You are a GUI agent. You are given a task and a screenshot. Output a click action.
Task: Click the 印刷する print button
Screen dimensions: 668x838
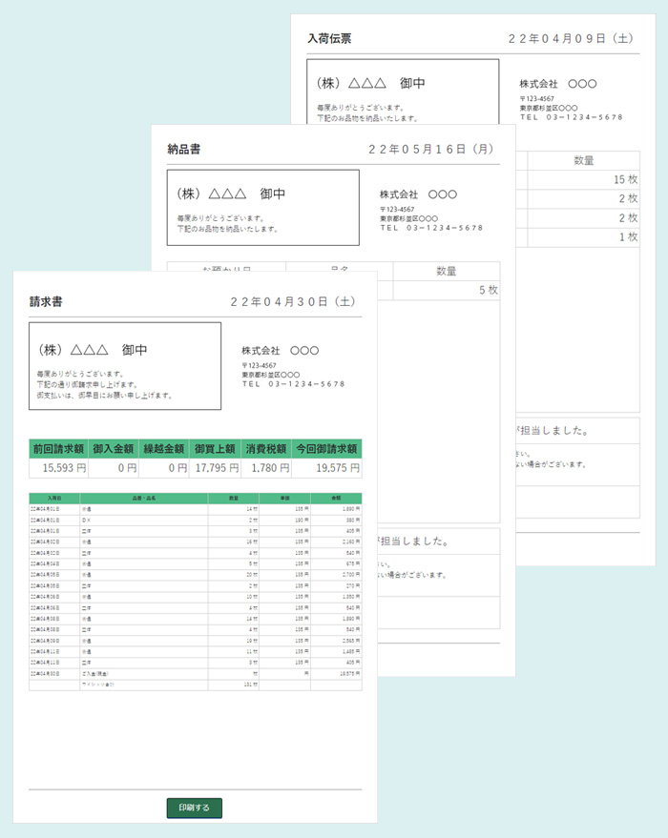tap(194, 807)
